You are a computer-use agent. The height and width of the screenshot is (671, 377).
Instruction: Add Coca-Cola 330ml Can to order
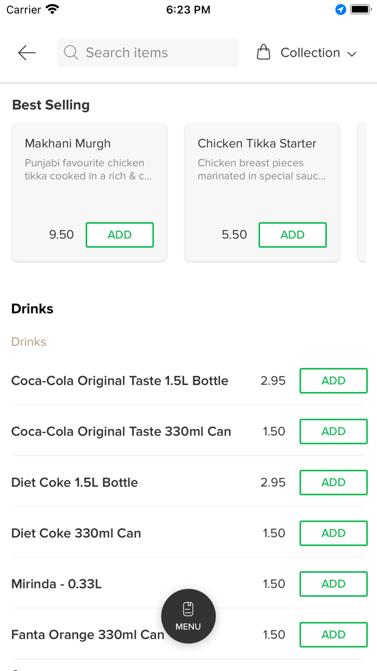pyautogui.click(x=333, y=432)
